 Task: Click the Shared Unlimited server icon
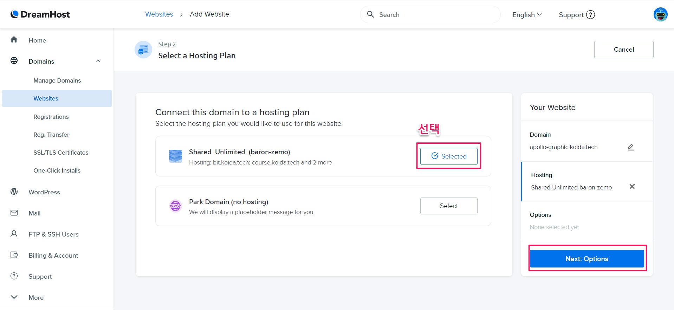[x=175, y=156]
